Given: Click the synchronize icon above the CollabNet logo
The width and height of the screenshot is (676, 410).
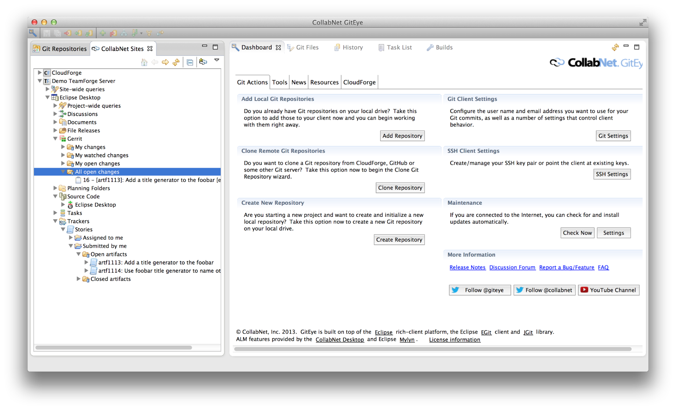Looking at the screenshot, I should click(615, 47).
